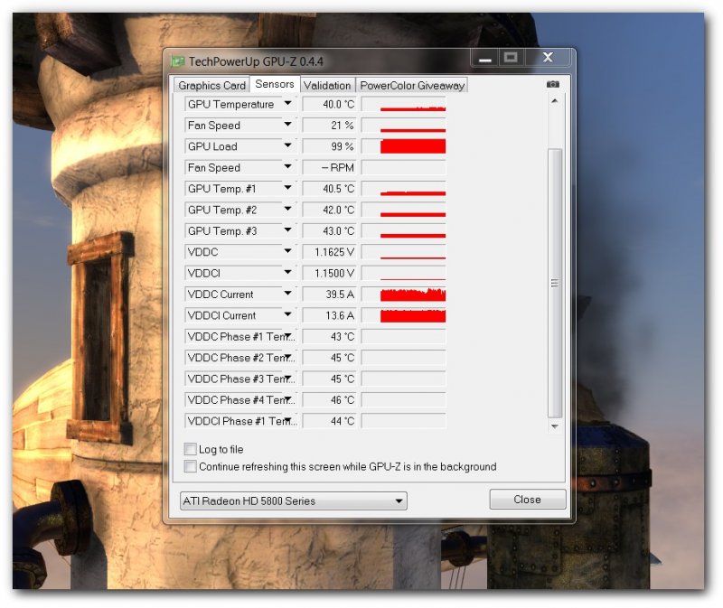This screenshot has width=723, height=608.
Task: Click the VDDC Phase #1 value 43 °C
Action: (x=329, y=337)
